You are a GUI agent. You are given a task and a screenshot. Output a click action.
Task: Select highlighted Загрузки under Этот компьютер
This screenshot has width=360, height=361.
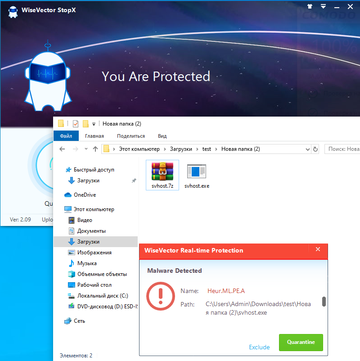tap(95, 242)
